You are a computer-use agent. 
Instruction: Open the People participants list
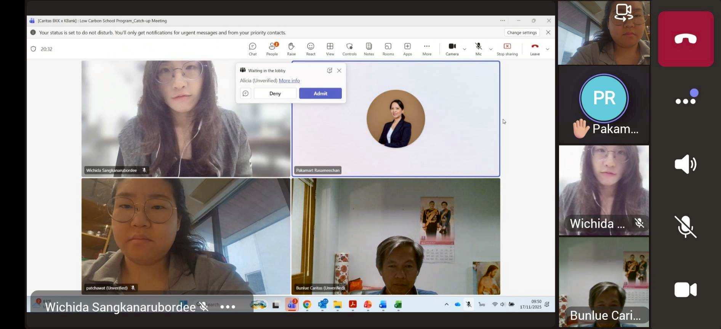[x=272, y=49]
